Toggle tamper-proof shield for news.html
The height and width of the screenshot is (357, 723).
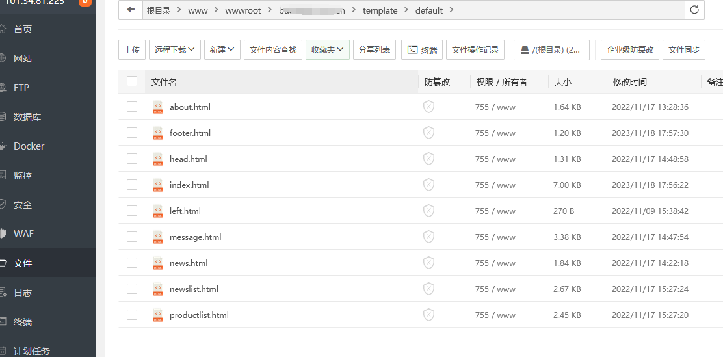tap(429, 263)
